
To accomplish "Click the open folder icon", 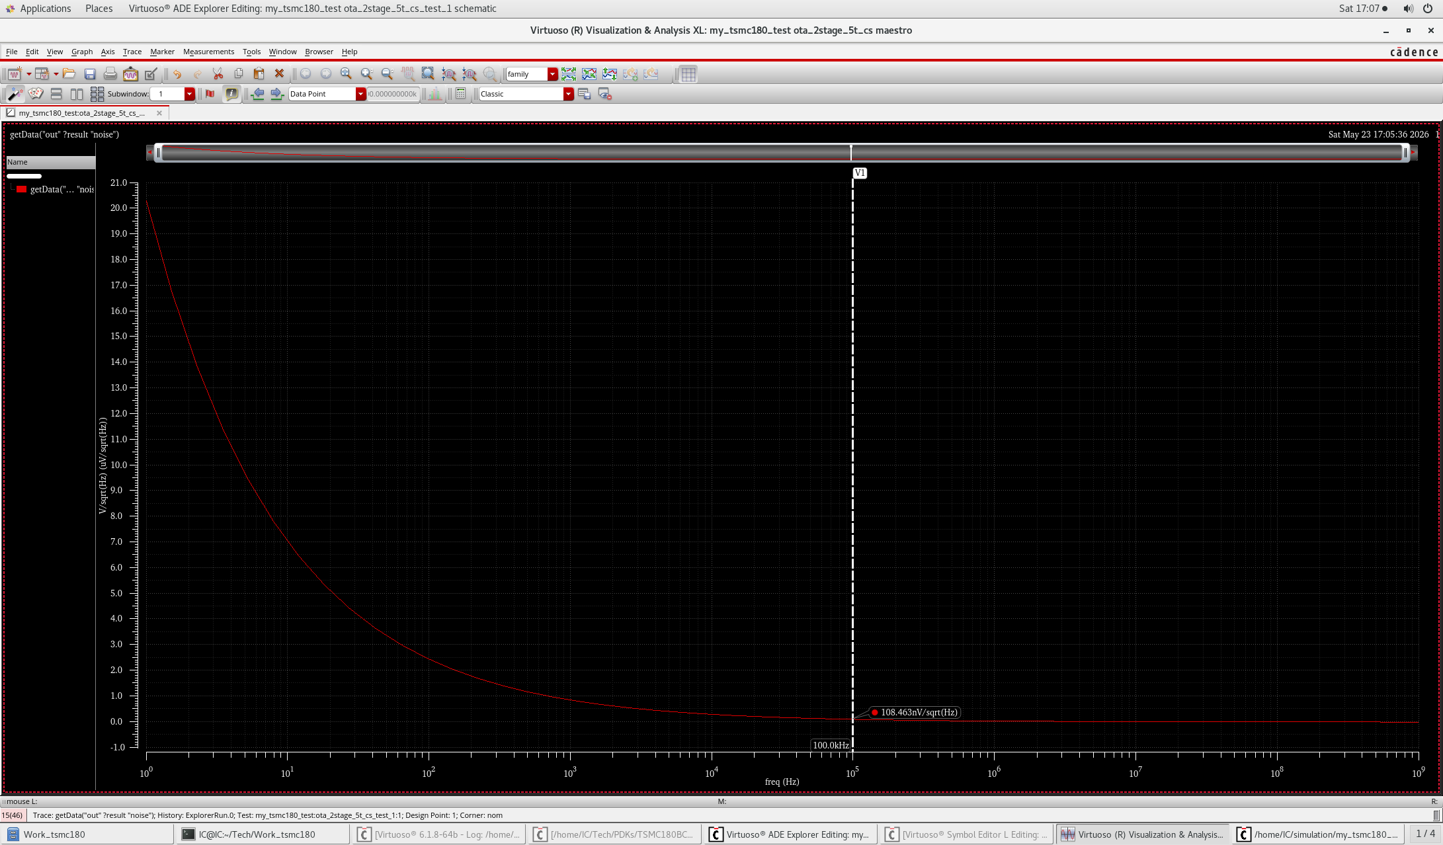I will 69,74.
